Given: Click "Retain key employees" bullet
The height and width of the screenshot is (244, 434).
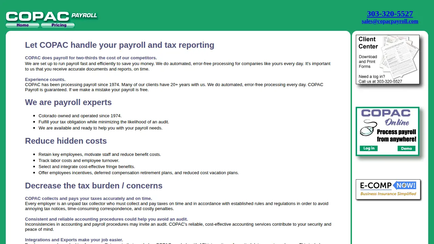Looking at the screenshot, I should [100, 155].
